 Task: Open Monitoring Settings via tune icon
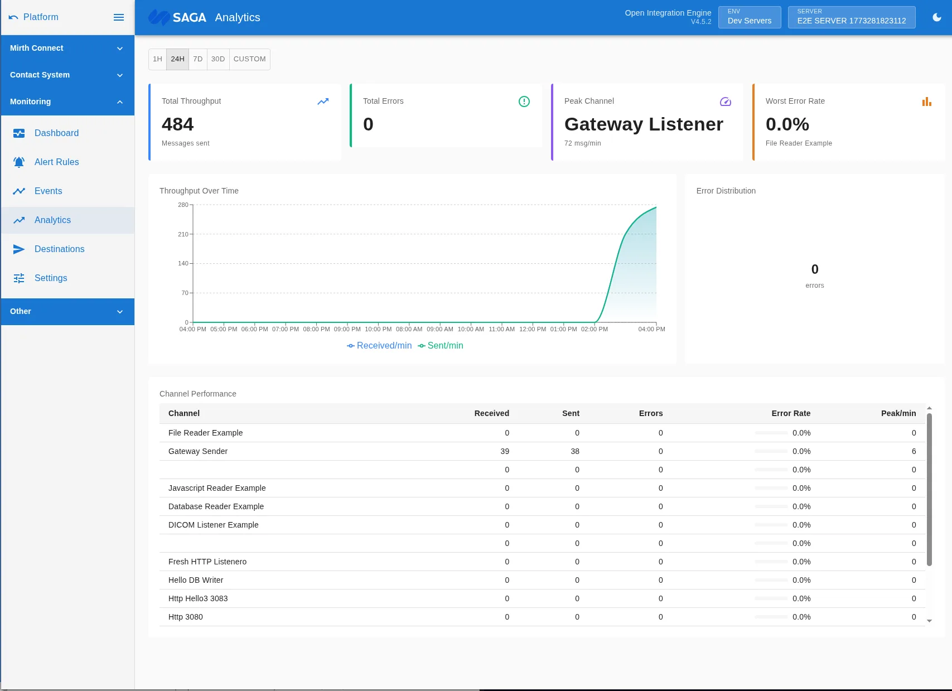click(x=19, y=278)
